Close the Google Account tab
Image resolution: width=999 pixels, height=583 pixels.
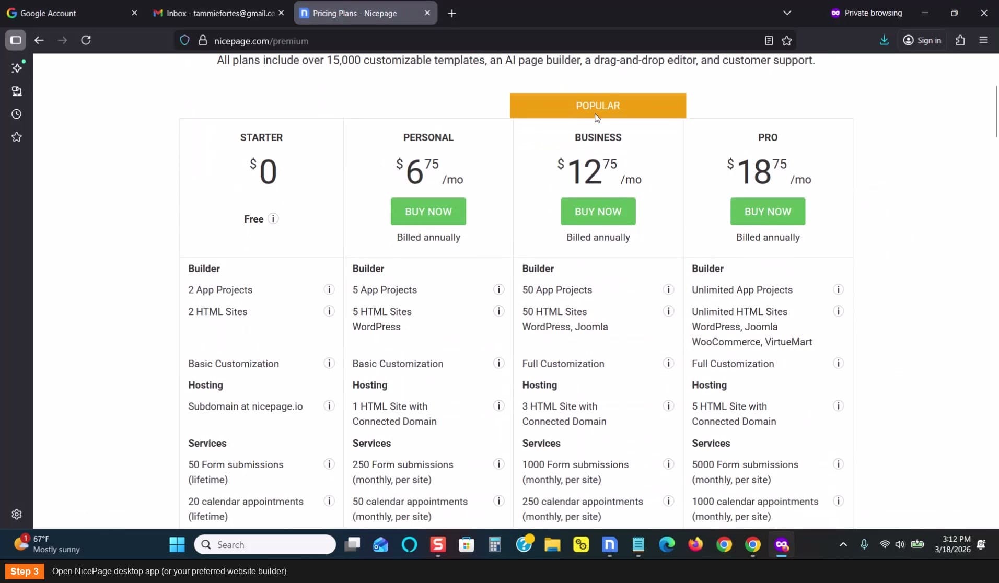click(x=134, y=13)
